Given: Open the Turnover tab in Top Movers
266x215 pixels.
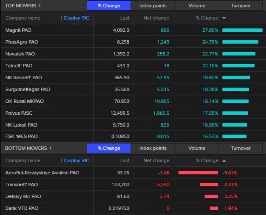Looking at the screenshot, I should point(241,6).
